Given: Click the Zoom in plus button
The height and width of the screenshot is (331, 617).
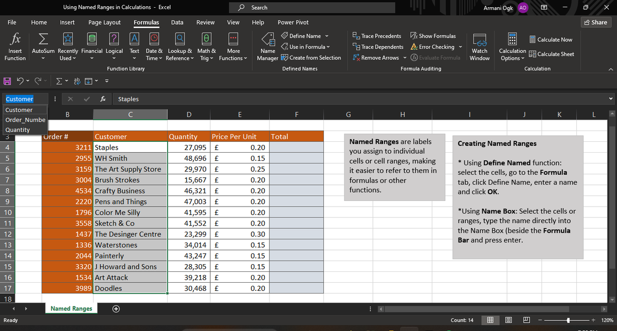Looking at the screenshot, I should pyautogui.click(x=593, y=320).
